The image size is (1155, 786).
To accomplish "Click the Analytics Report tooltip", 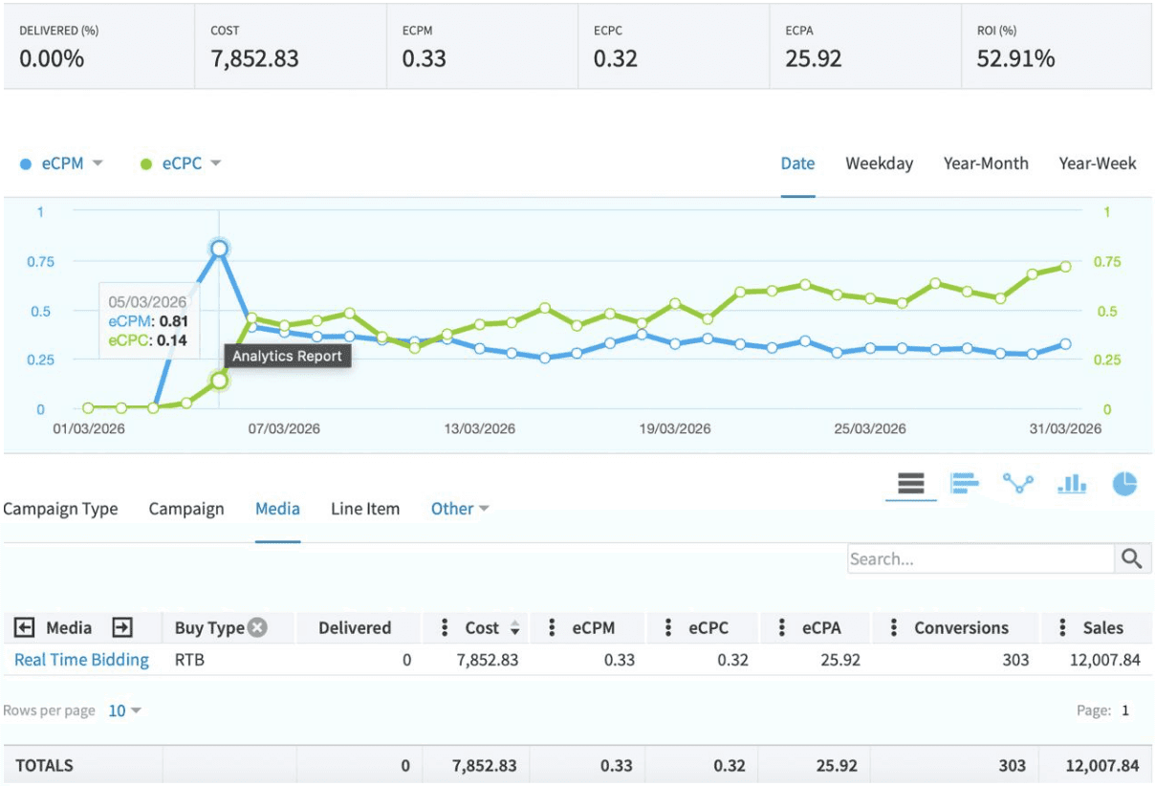I will (x=287, y=357).
